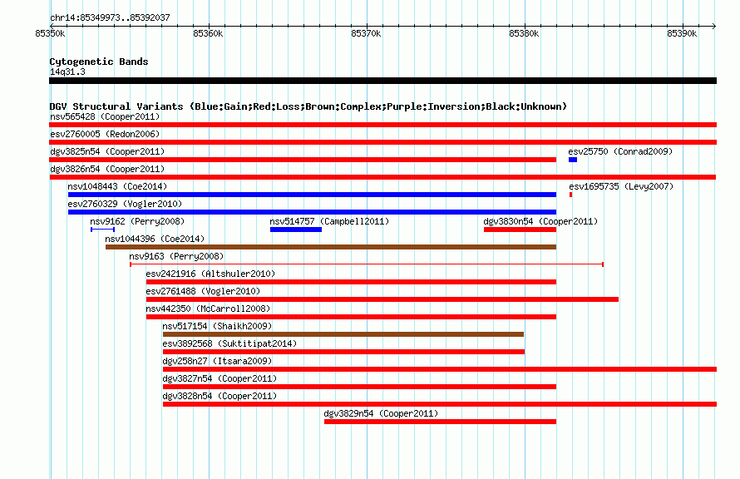Click the esv1695735 (Levy2007) text label
Screen dimensions: 740x479
click(x=621, y=186)
